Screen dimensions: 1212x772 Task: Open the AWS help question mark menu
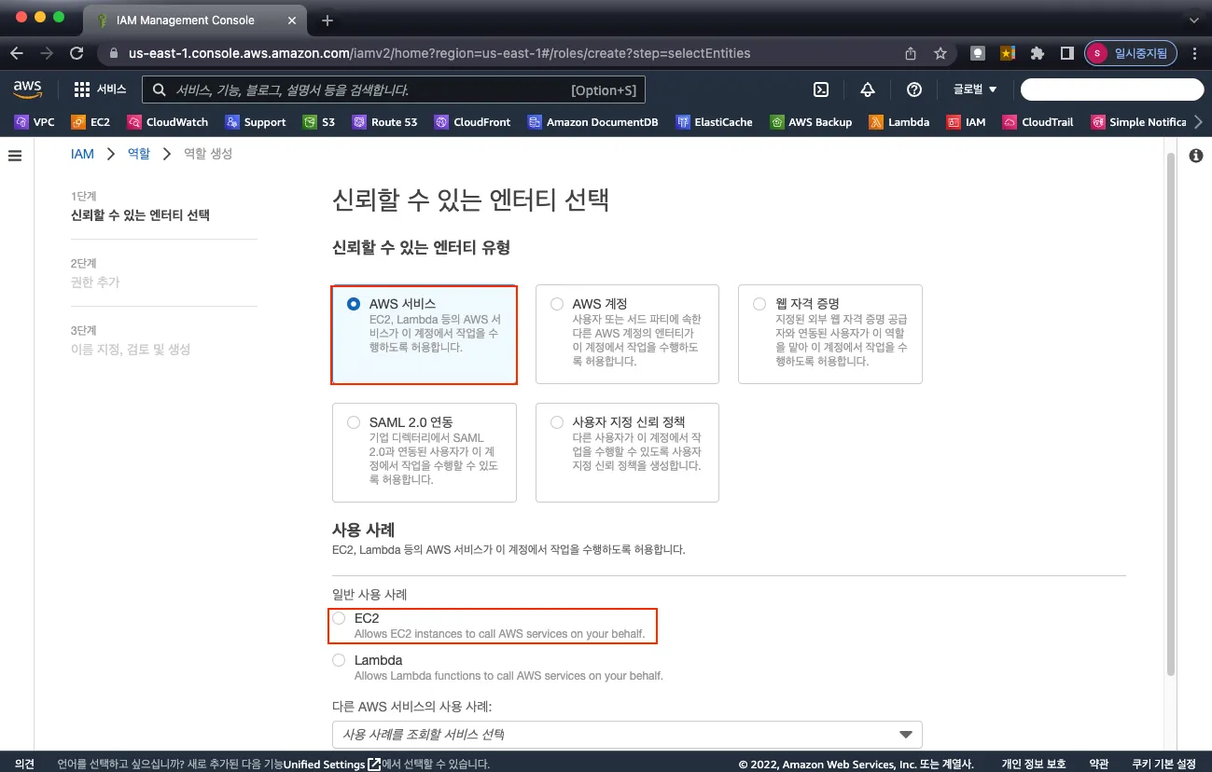point(914,90)
